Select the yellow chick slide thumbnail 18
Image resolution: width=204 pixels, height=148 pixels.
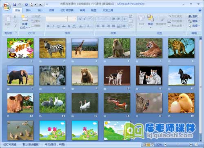pyautogui.click(x=181, y=103)
